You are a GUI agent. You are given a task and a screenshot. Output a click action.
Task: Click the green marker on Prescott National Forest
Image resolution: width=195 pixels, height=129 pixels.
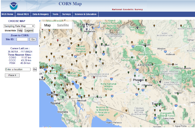point(132,58)
